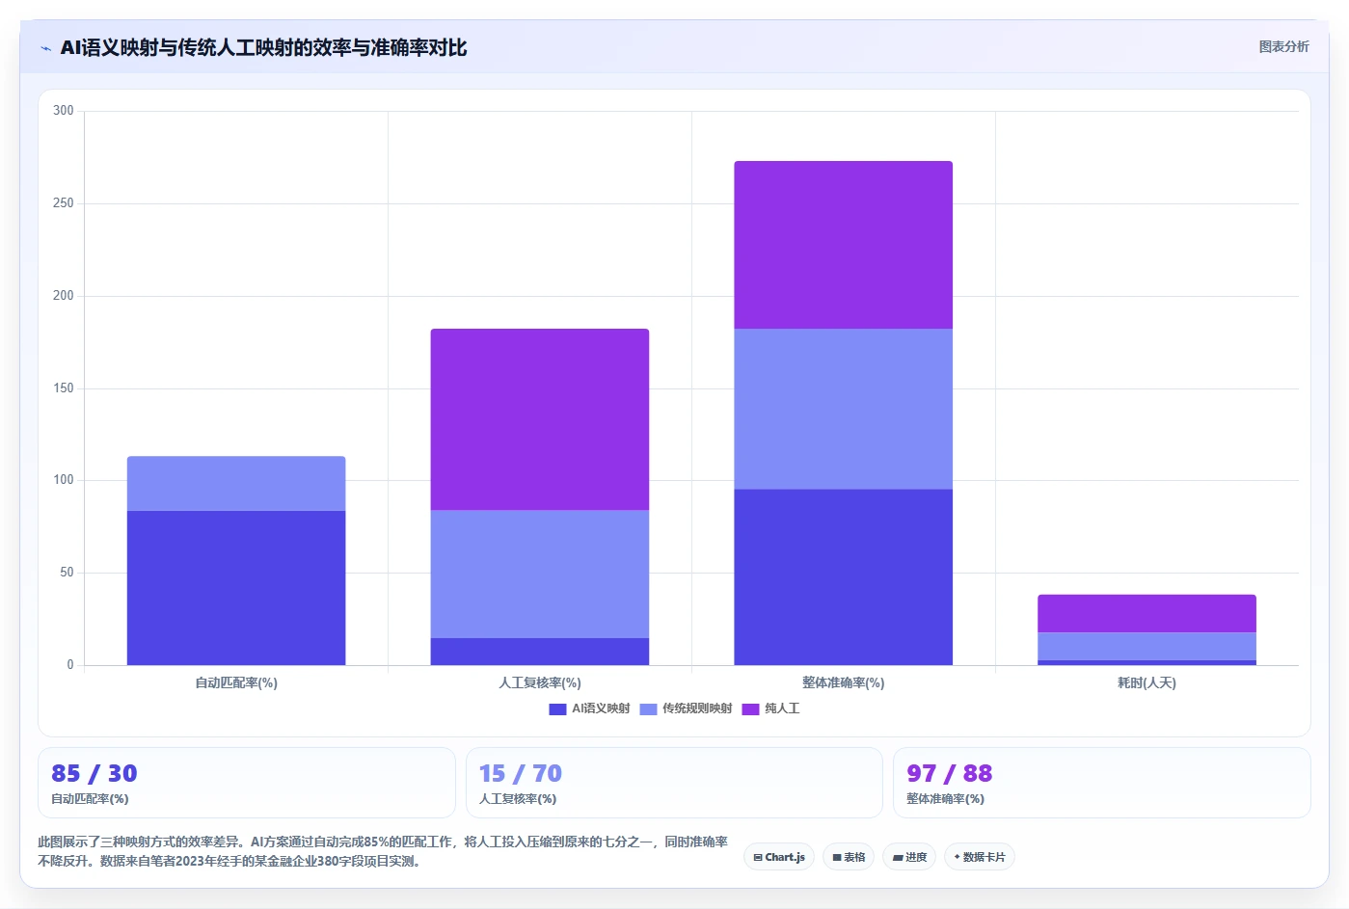Click the 耗时(人天) axis label
Screen dimensions: 1349x909
coord(1147,682)
